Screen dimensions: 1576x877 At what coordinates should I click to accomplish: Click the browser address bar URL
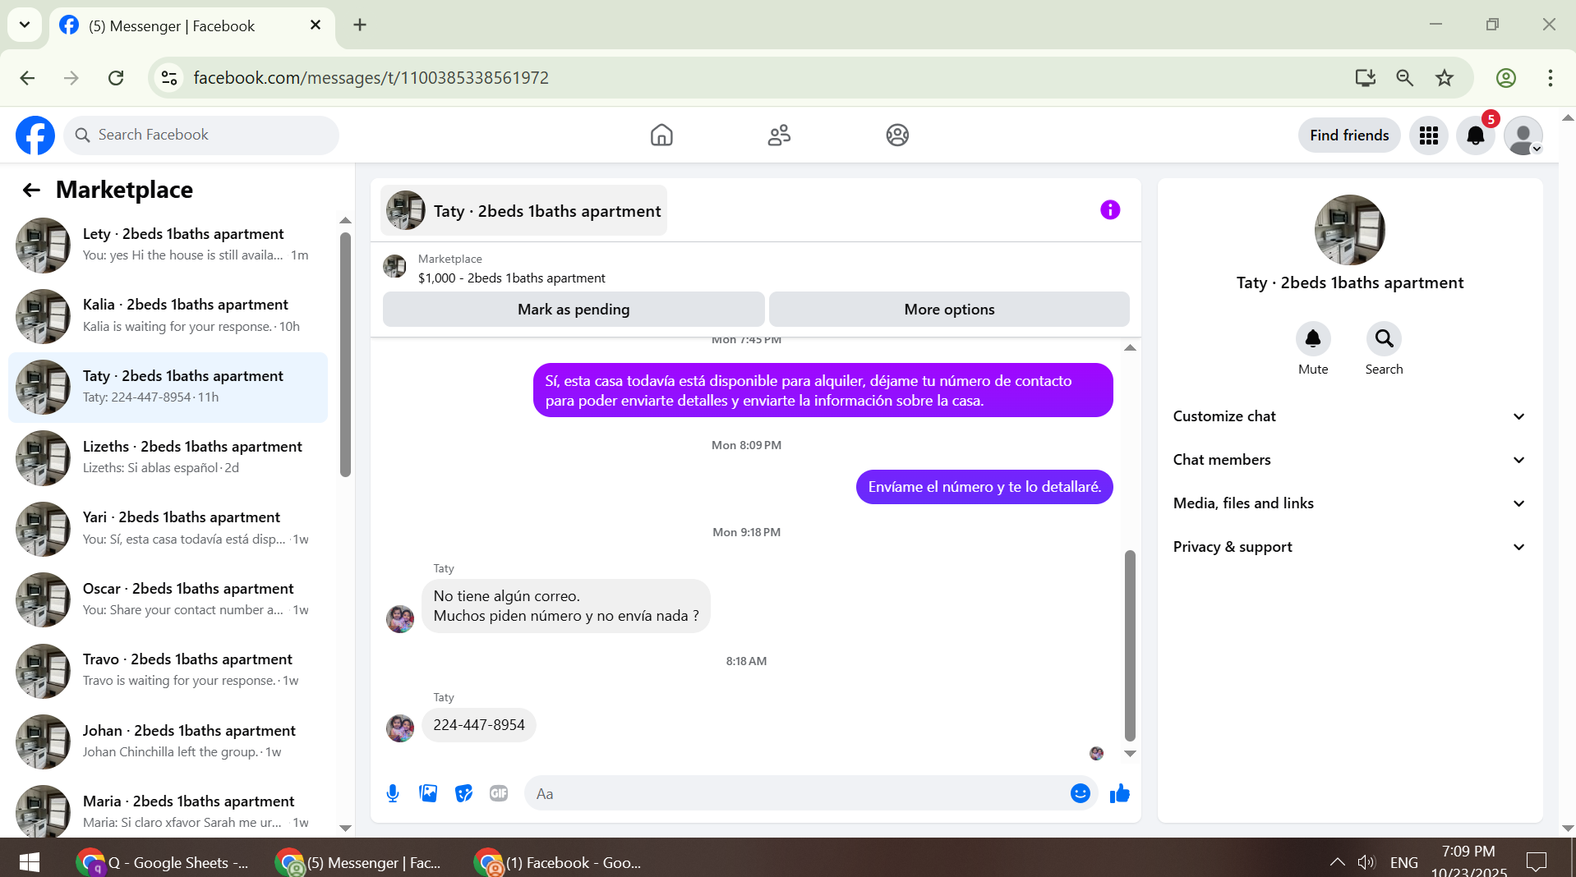(x=371, y=78)
